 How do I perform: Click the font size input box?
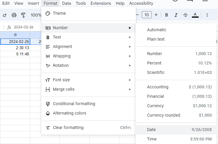pyautogui.click(x=147, y=15)
